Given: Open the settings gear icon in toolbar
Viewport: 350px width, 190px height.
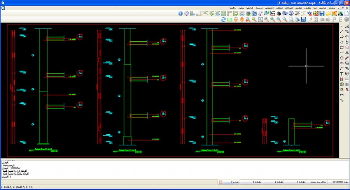Looking at the screenshot, I should 187,14.
